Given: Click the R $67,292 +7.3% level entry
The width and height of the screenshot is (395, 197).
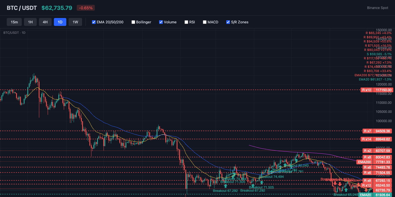Looking at the screenshot, I should tap(379, 62).
